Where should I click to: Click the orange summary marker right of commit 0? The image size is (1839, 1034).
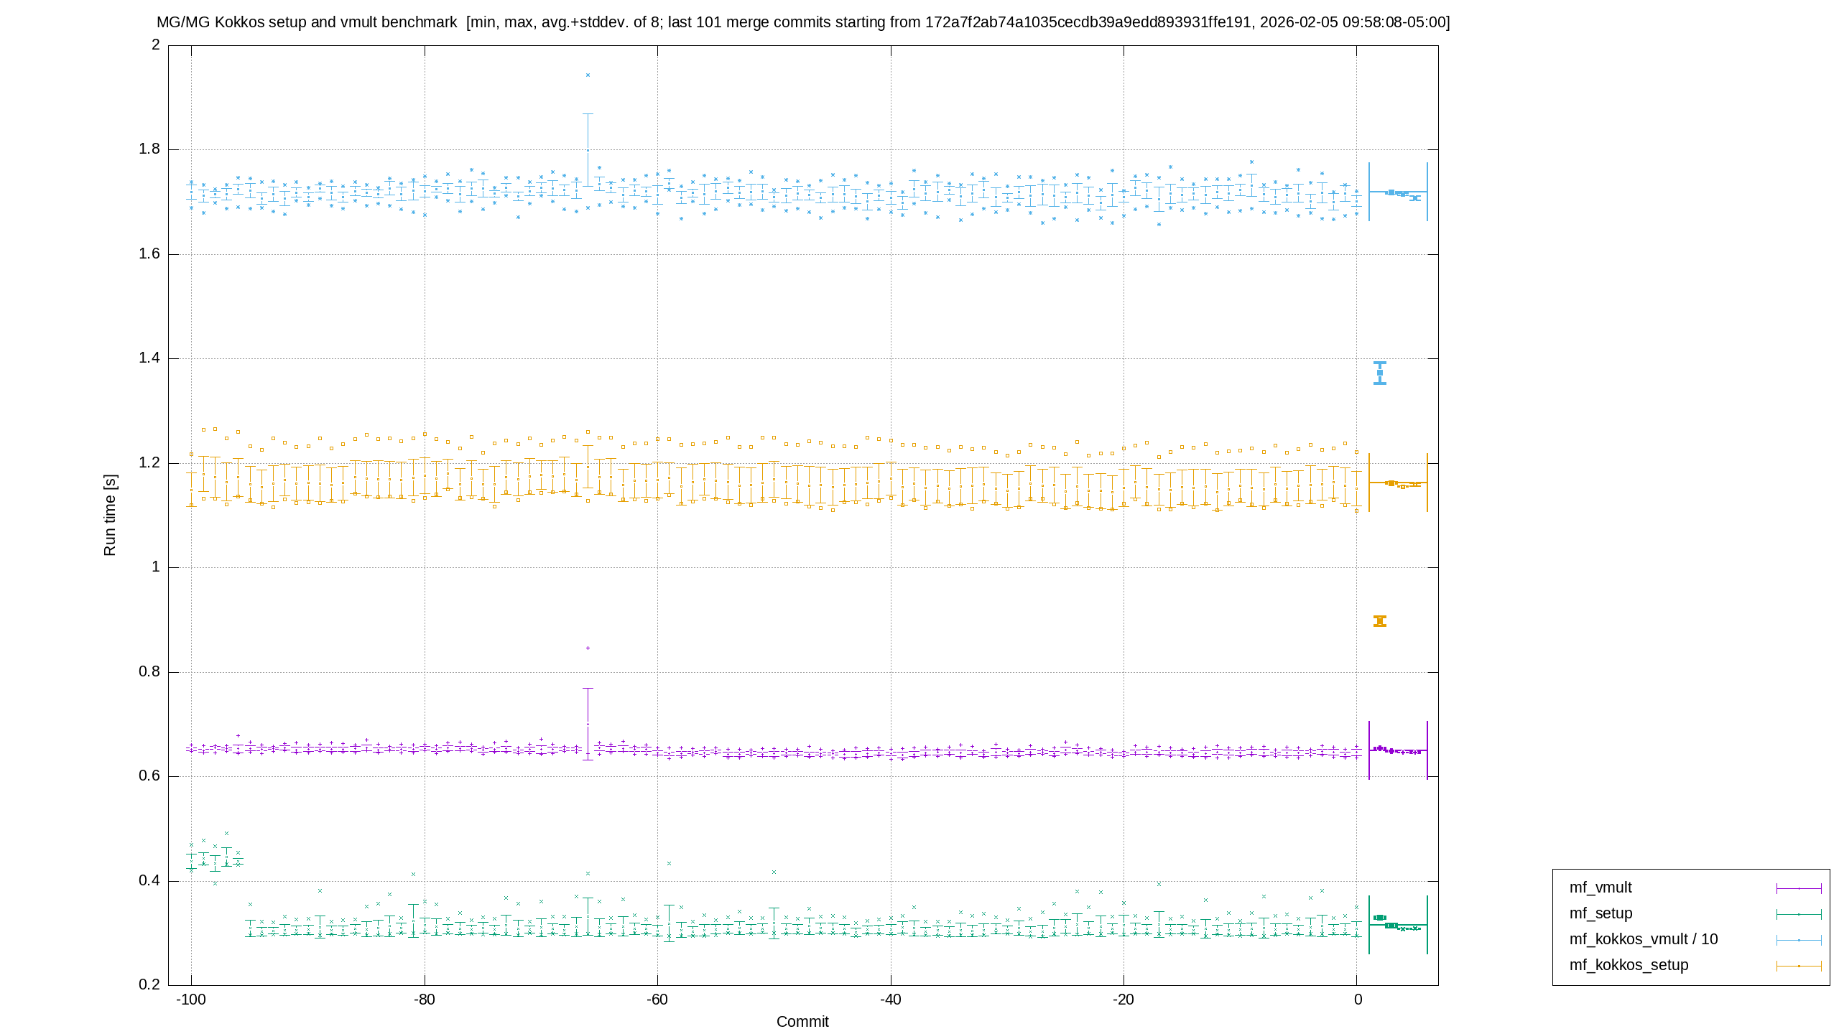[1398, 483]
